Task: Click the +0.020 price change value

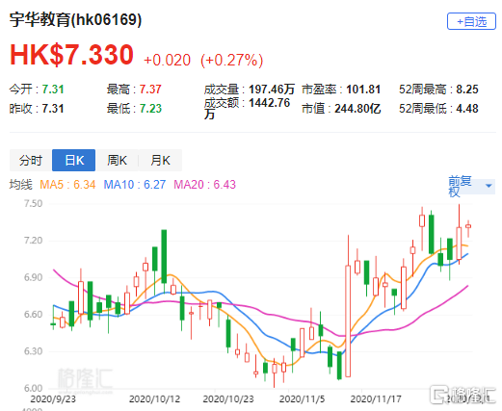Action: click(167, 60)
